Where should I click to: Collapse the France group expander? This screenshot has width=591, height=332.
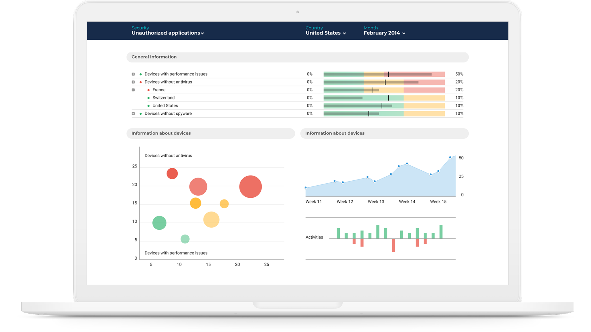133,90
